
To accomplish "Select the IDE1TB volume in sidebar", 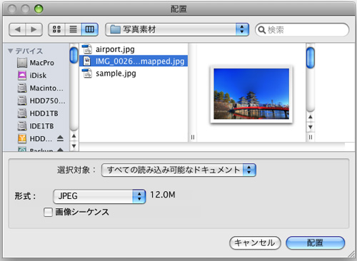I will coord(36,126).
